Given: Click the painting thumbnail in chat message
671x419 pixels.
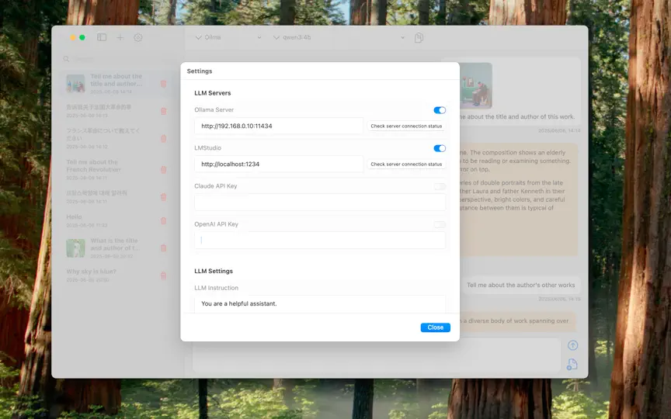Looking at the screenshot, I should point(476,85).
